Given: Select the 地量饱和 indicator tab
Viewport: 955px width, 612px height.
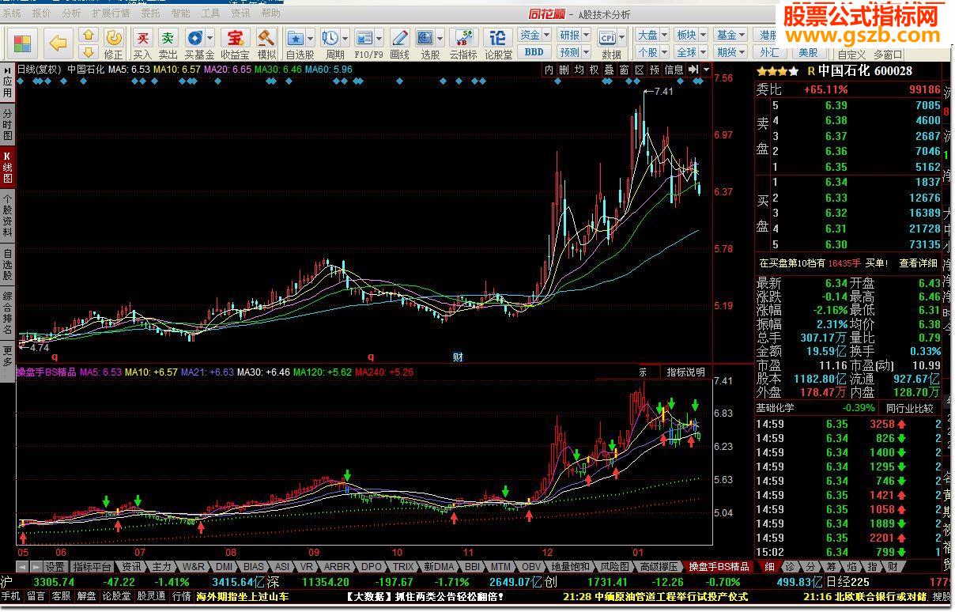Looking at the screenshot, I should (x=569, y=567).
